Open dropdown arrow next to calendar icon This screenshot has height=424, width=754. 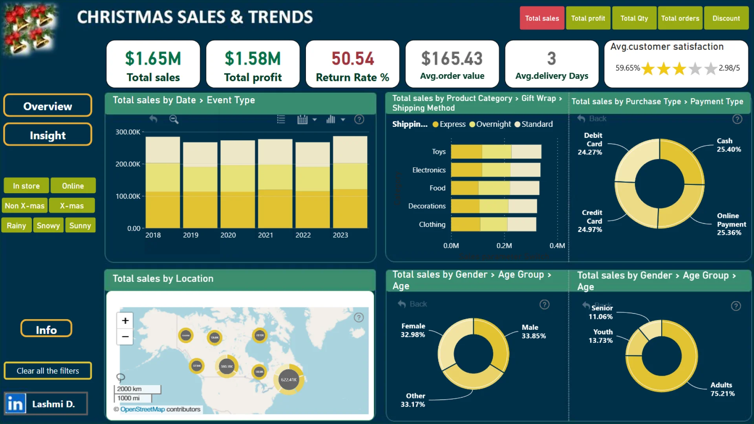click(x=315, y=119)
